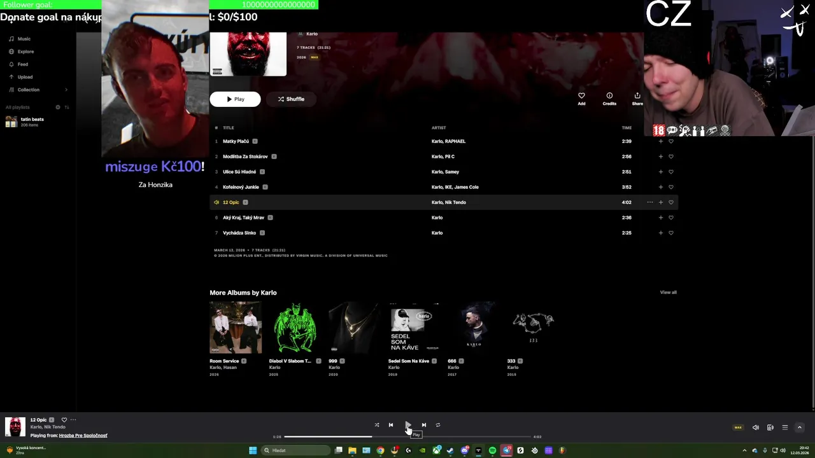
Task: Like Aký Kraj, Taký Mrav heart
Action: pyautogui.click(x=670, y=218)
